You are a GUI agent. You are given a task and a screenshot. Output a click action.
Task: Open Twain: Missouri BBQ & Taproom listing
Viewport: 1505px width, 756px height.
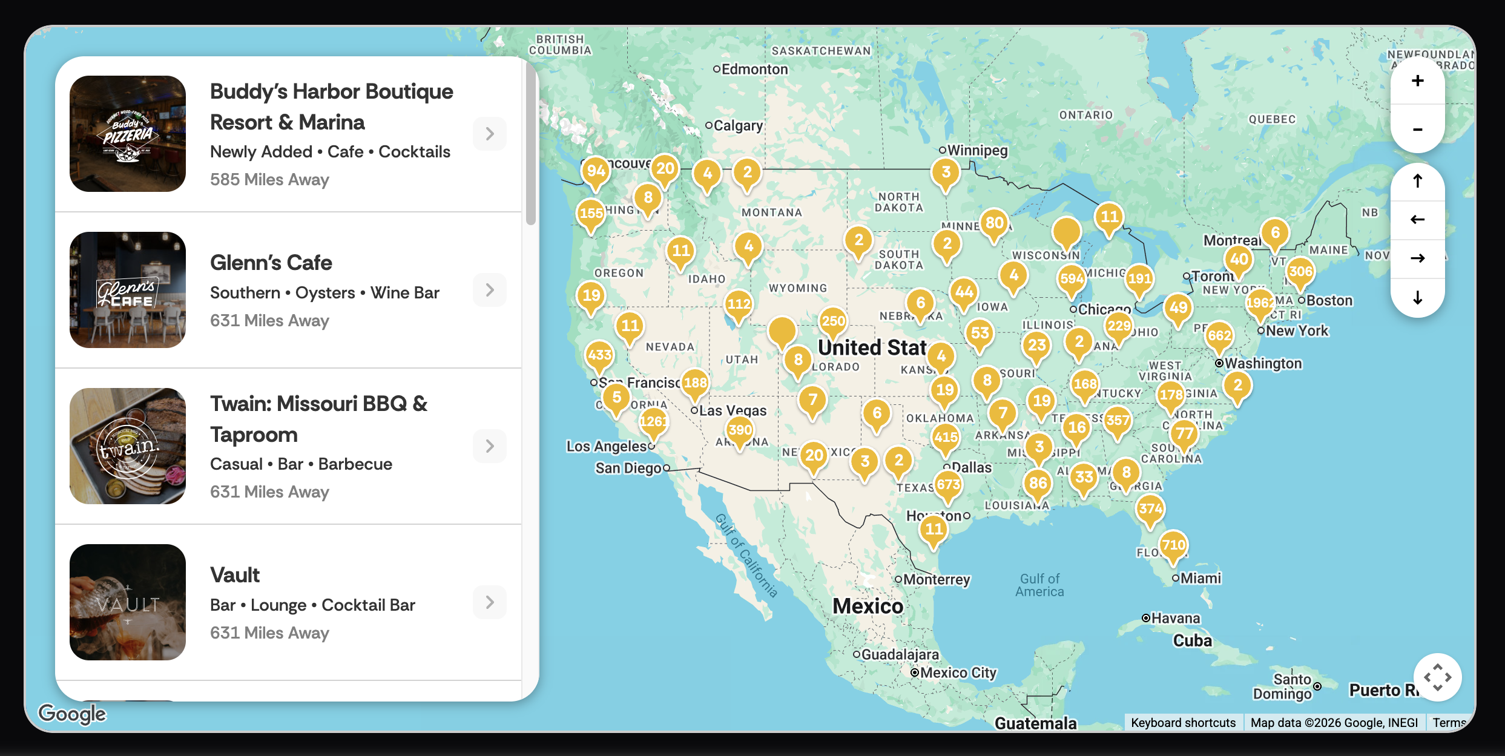[x=288, y=446]
